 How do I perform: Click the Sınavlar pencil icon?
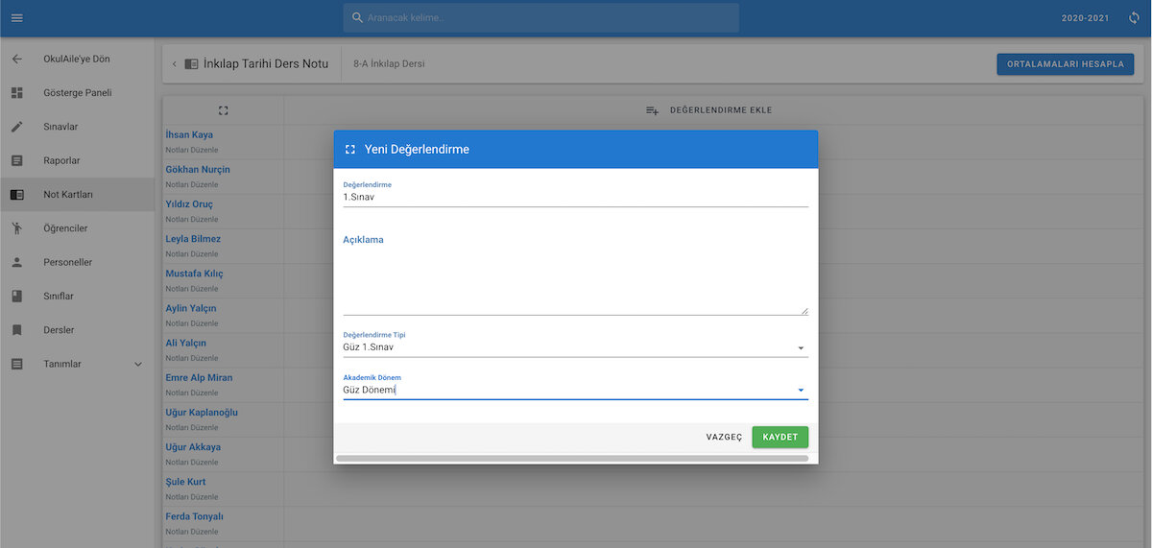(x=16, y=127)
